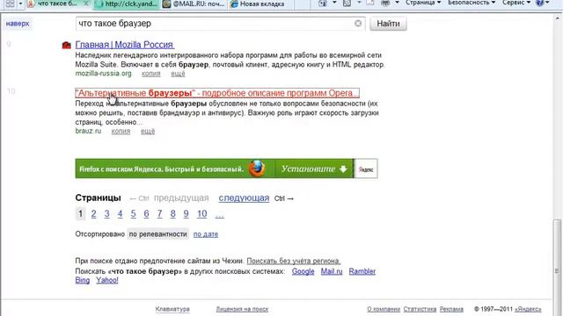Viewport: 563px width, 316px height.
Task: Open the Реклама footer link
Action: point(451,309)
